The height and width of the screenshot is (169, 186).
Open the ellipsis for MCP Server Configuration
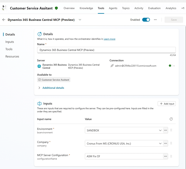pyautogui.click(x=165, y=156)
